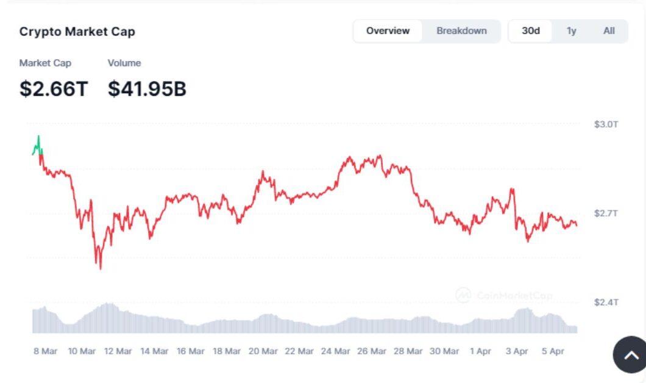Click the $2.7T axis label
Screen dimensions: 646x383
(x=606, y=213)
